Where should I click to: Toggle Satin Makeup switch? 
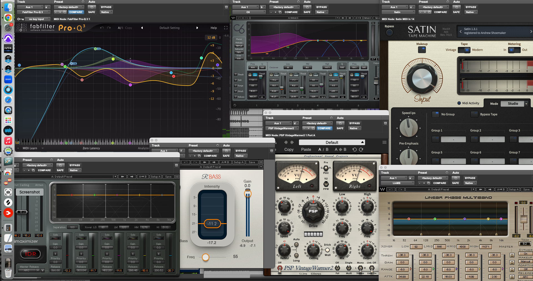click(422, 50)
